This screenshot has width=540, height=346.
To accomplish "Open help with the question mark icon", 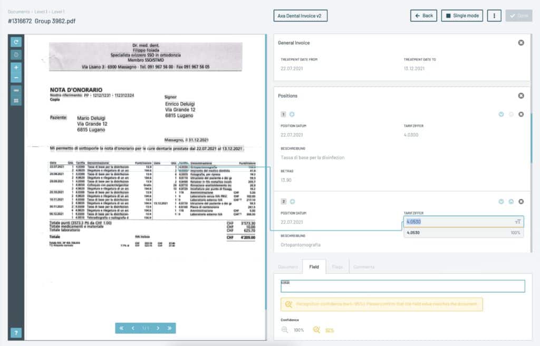I will click(16, 333).
